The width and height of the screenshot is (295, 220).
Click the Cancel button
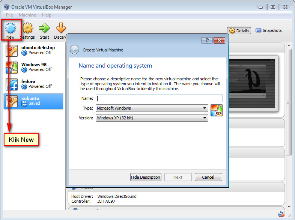(208, 177)
